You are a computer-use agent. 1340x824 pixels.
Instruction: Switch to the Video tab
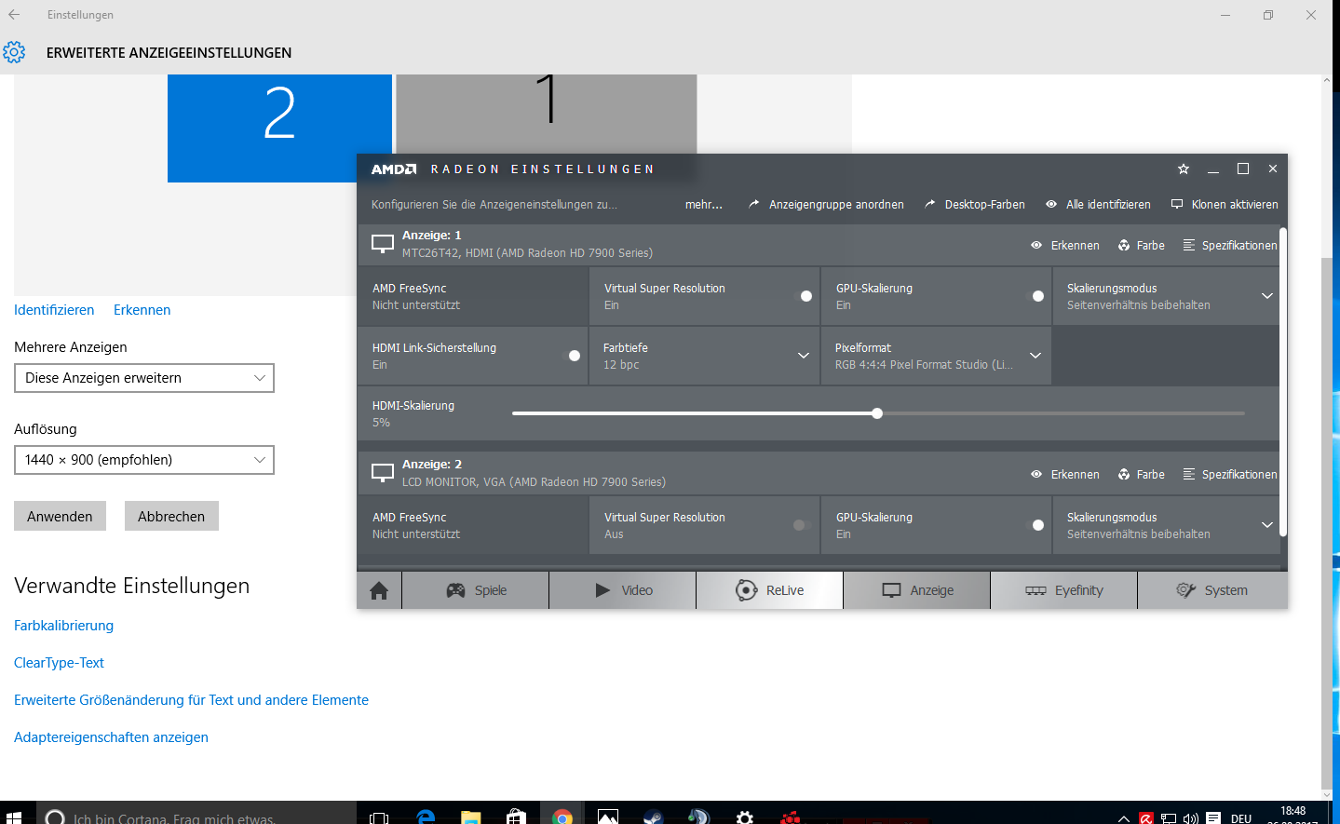[623, 590]
